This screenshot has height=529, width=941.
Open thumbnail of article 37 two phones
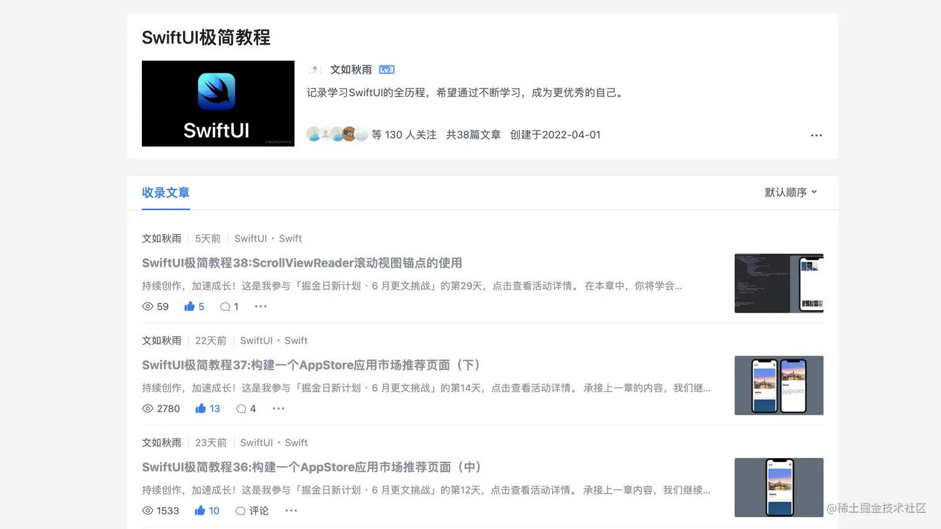pos(779,385)
